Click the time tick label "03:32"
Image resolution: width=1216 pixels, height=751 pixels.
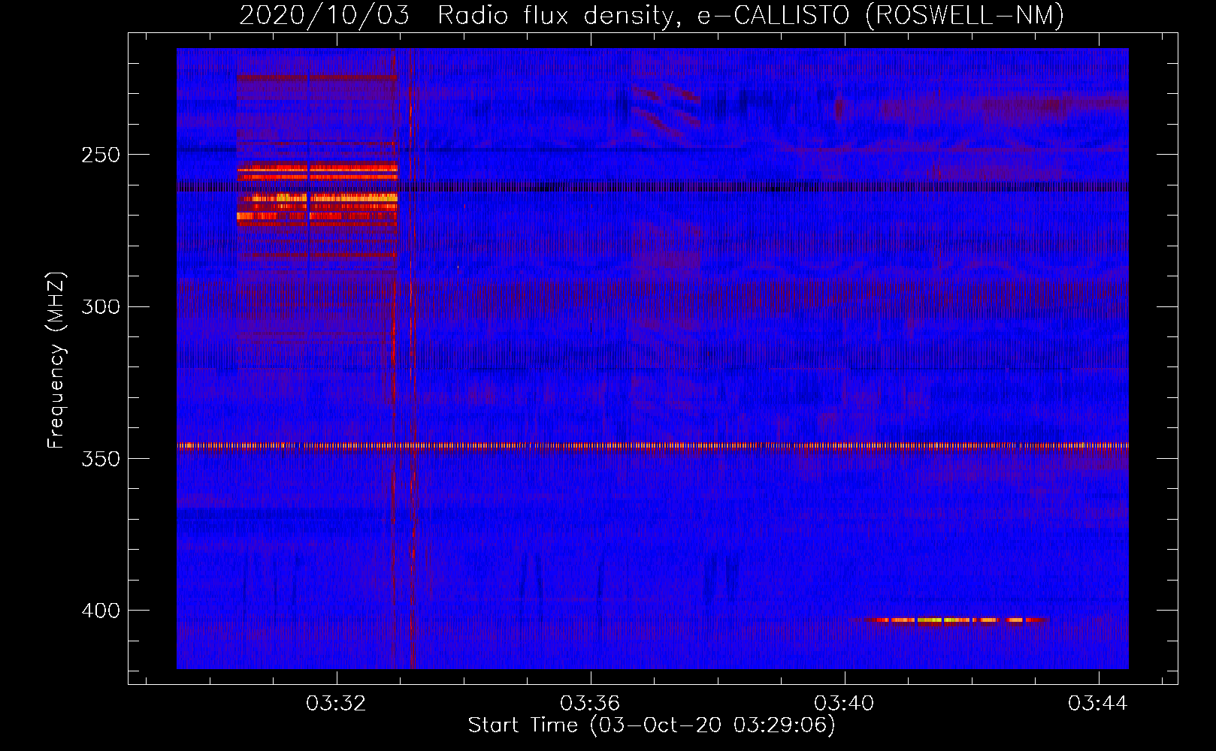pos(336,703)
